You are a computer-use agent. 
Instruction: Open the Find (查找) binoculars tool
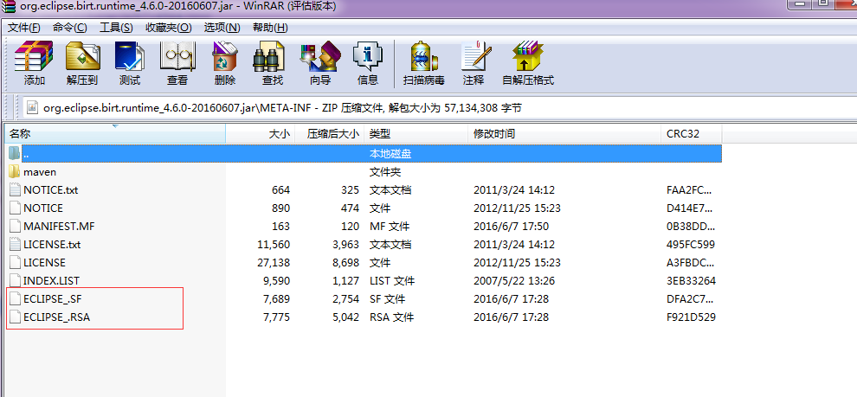[269, 57]
